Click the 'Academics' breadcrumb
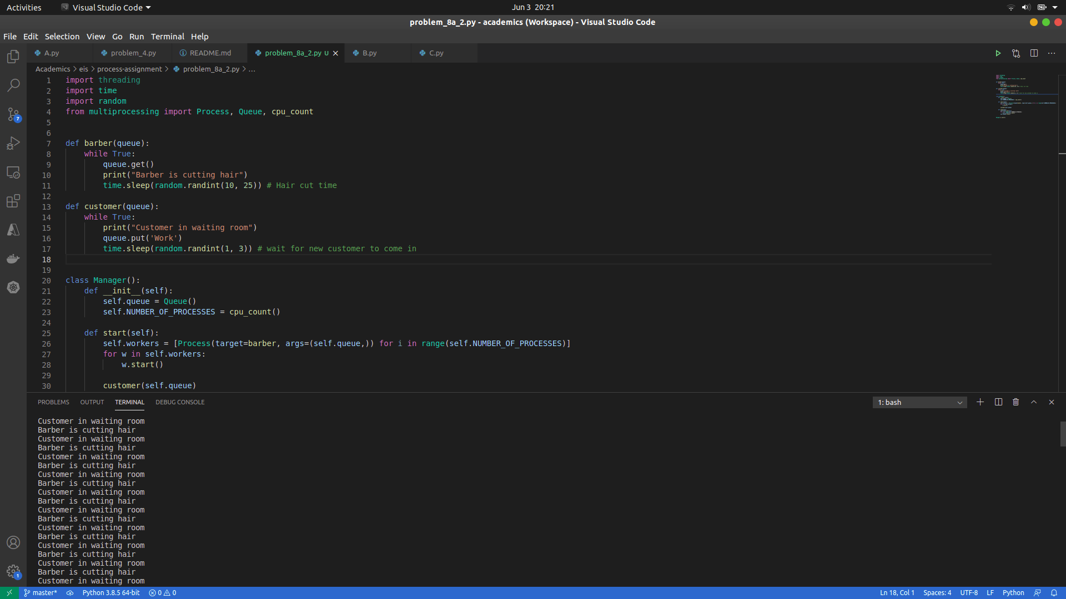The image size is (1066, 599). 53,69
